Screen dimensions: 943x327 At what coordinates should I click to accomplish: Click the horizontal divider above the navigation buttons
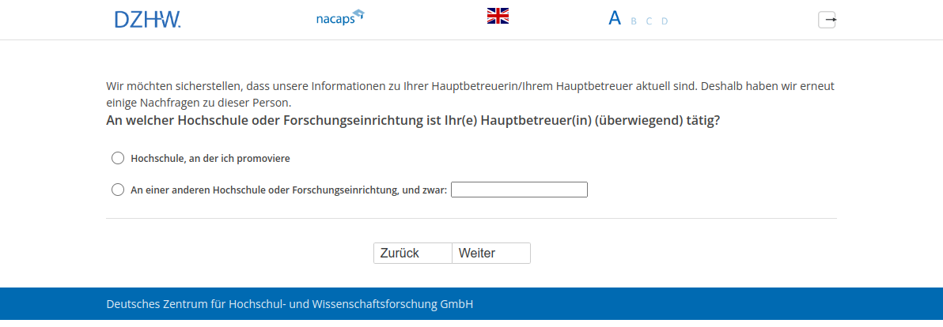point(471,218)
